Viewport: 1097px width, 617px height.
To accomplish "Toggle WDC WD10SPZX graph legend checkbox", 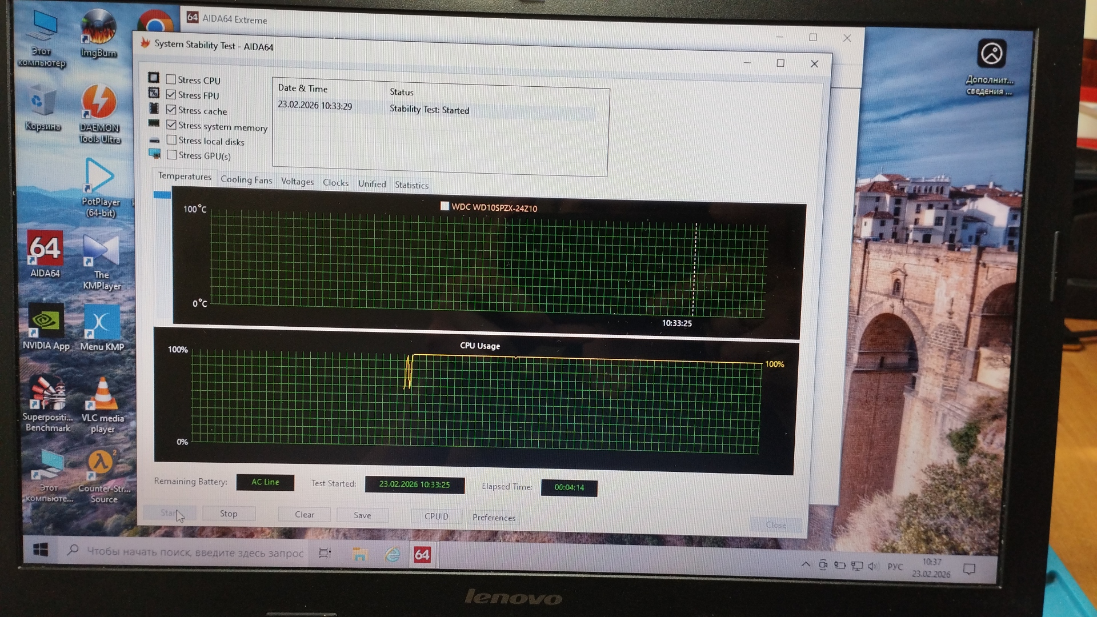I will click(445, 206).
